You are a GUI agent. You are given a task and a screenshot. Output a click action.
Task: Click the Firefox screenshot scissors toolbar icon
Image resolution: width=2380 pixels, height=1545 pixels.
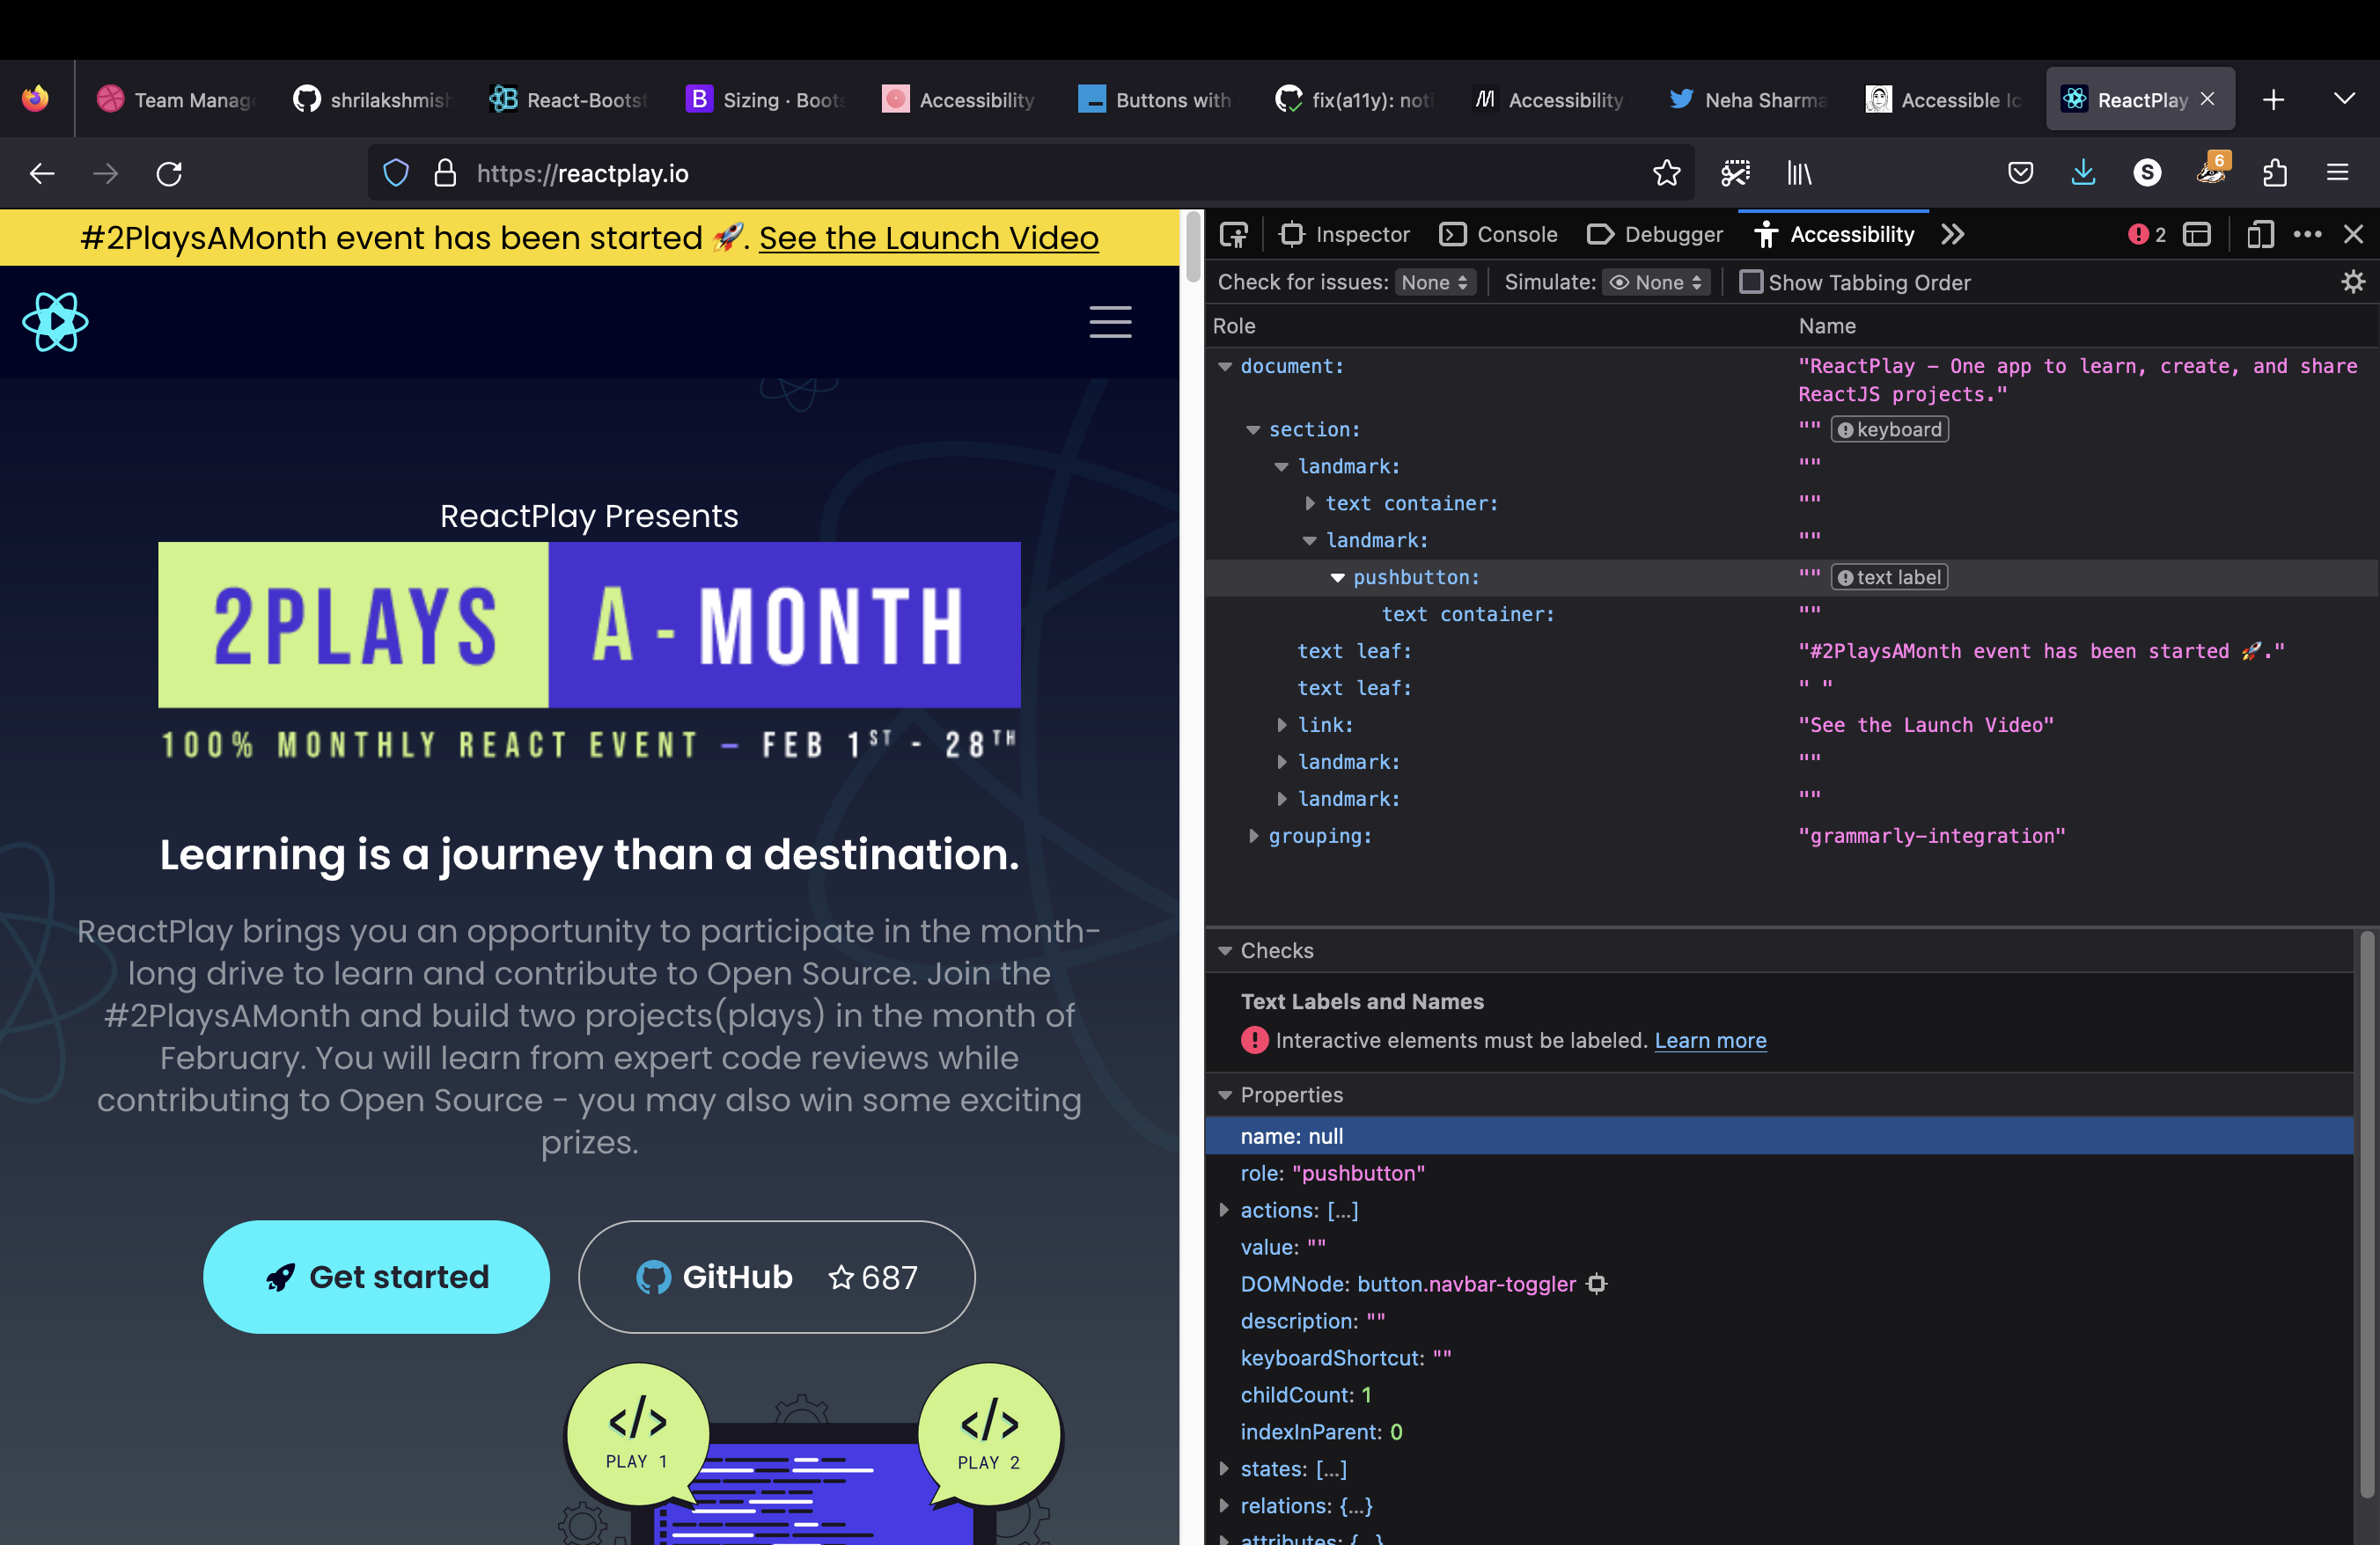tap(1735, 172)
